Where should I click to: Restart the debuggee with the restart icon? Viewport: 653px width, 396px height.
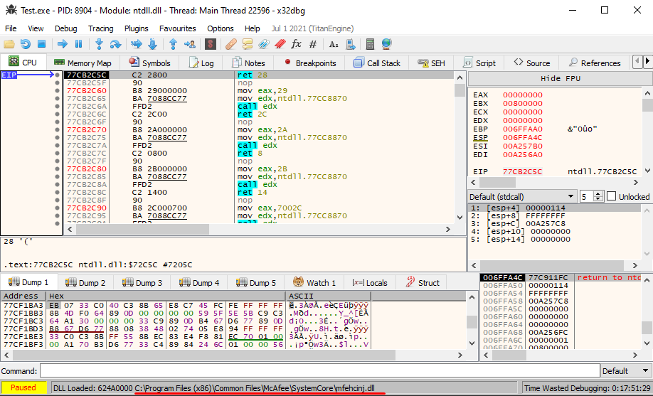pos(26,44)
